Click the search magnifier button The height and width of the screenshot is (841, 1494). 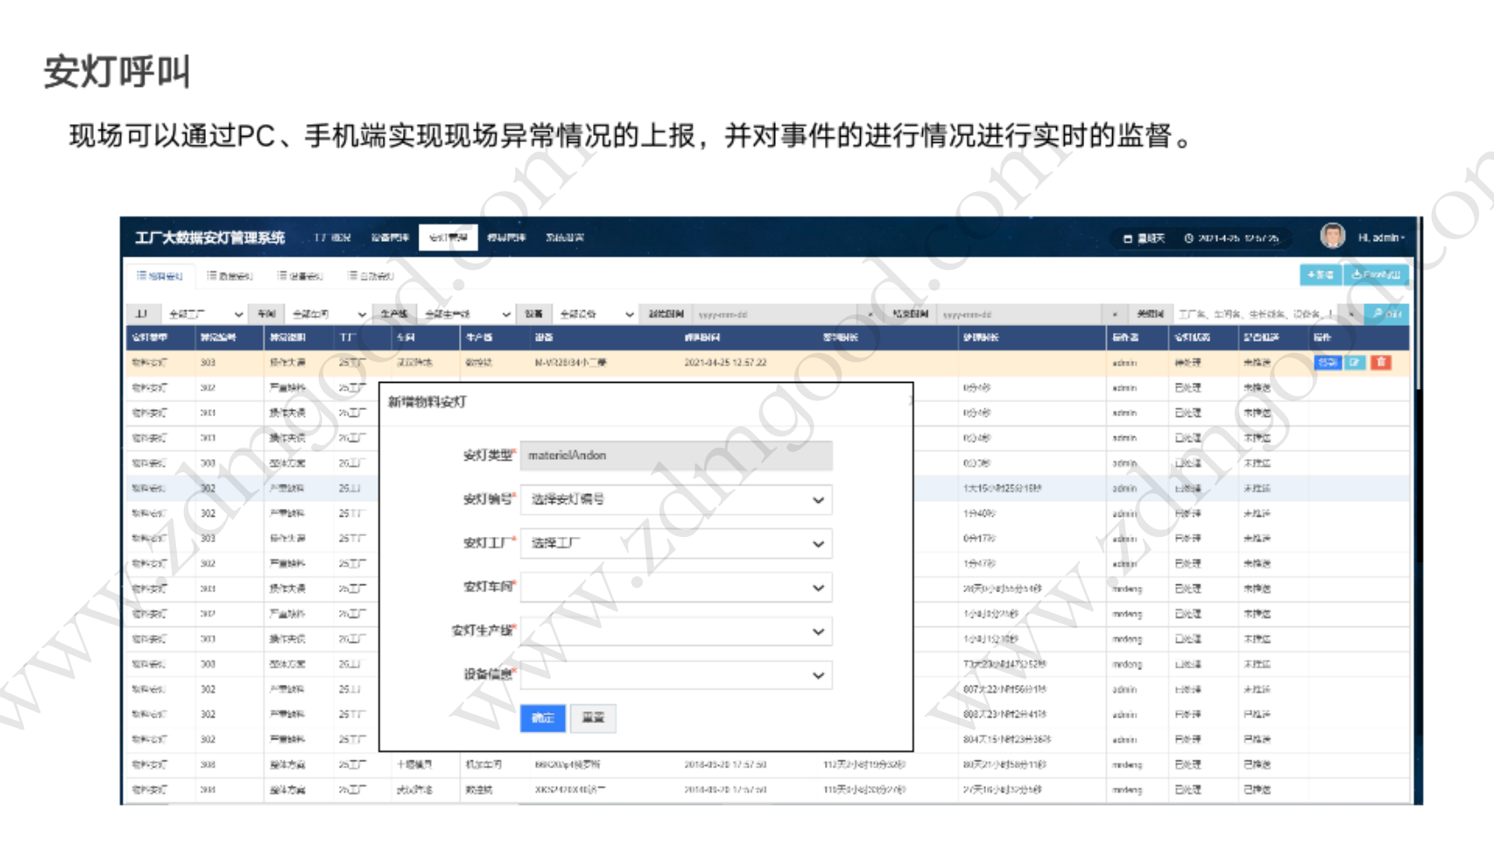(x=1387, y=314)
